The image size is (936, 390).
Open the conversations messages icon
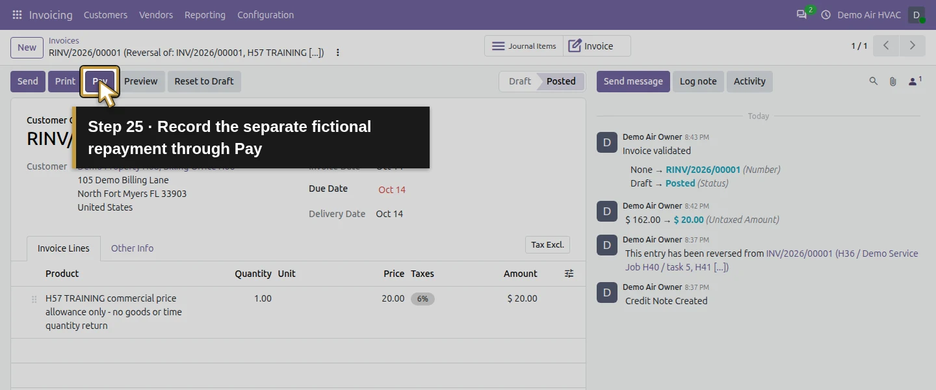pos(801,14)
